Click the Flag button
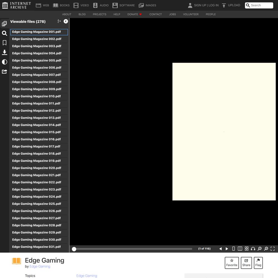The image size is (278, 278). (x=258, y=263)
